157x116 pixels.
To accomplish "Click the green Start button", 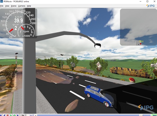I will (154, 115).
